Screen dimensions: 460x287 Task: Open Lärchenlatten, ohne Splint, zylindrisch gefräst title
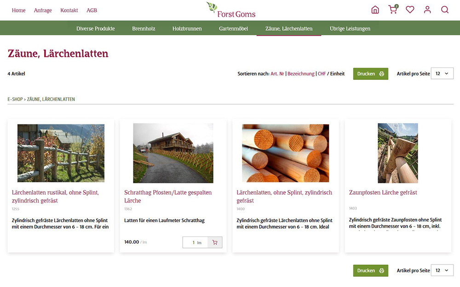(284, 197)
